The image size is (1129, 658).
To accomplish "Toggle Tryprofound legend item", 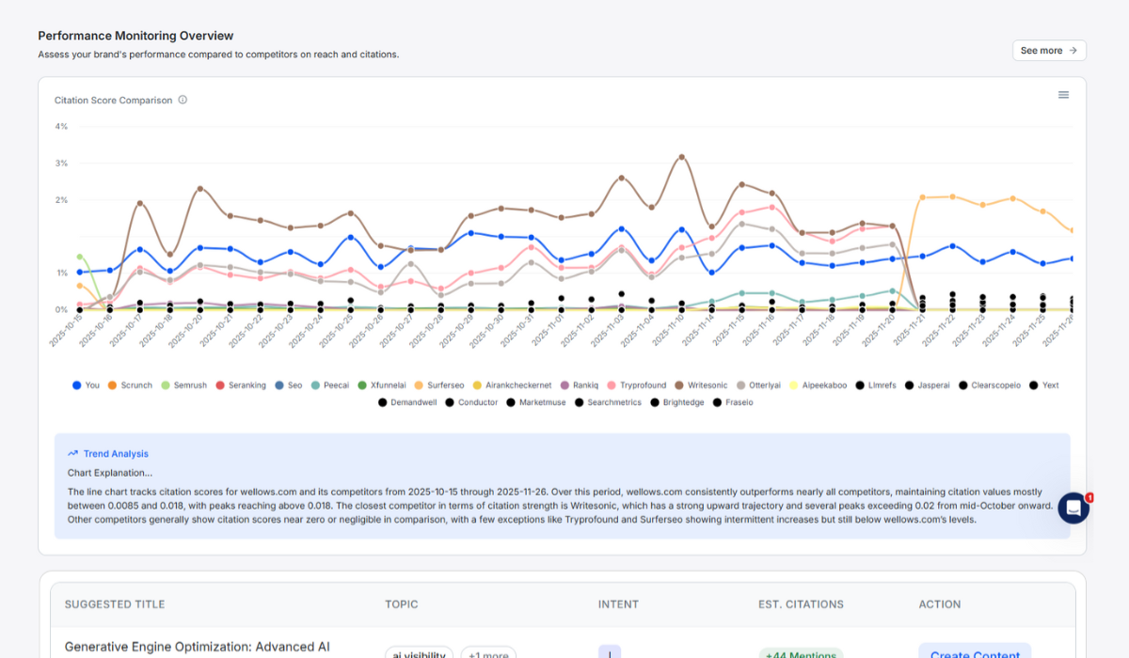I will pos(636,385).
